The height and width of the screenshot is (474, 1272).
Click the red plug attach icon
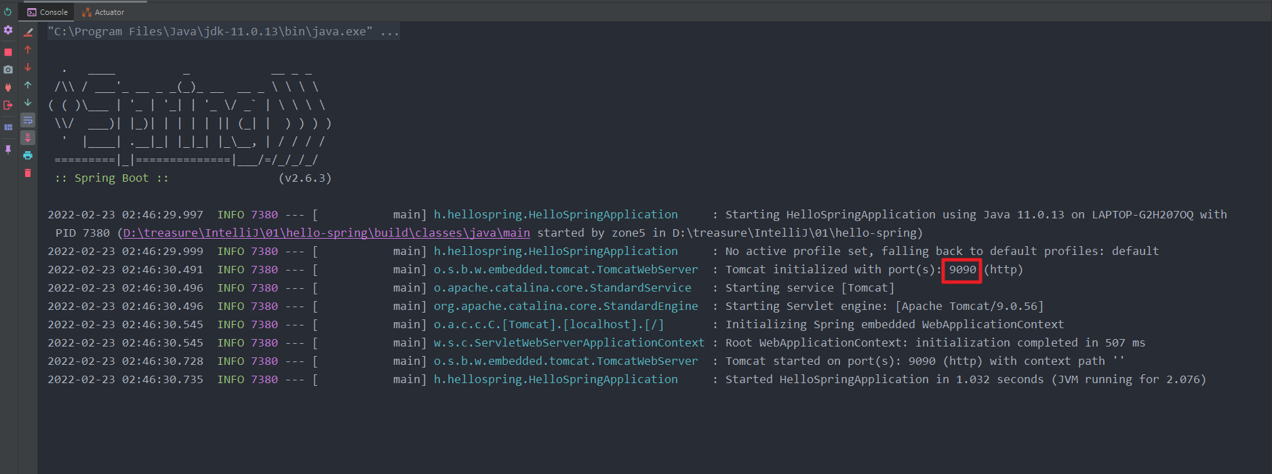click(8, 87)
